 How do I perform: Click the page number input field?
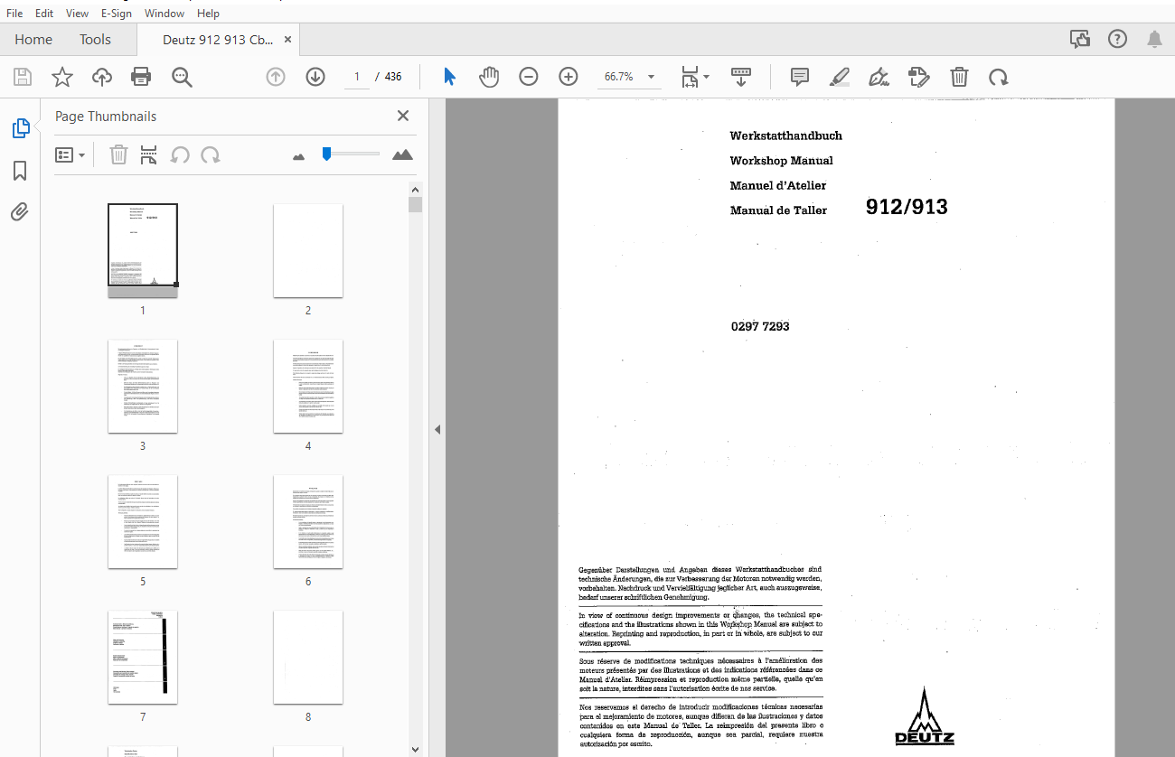(357, 77)
